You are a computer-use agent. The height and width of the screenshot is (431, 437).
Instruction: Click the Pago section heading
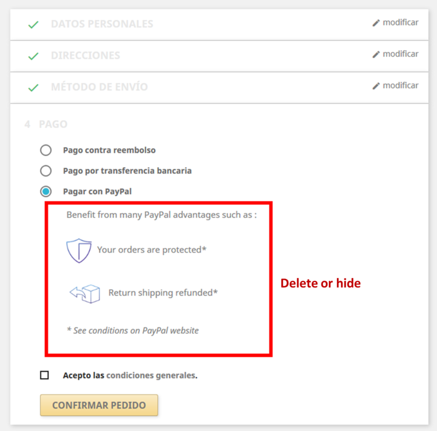point(53,124)
